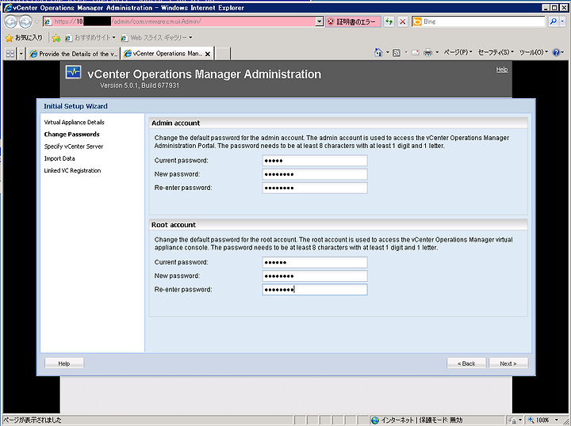Click the browser Forward arrow button

(x=25, y=22)
